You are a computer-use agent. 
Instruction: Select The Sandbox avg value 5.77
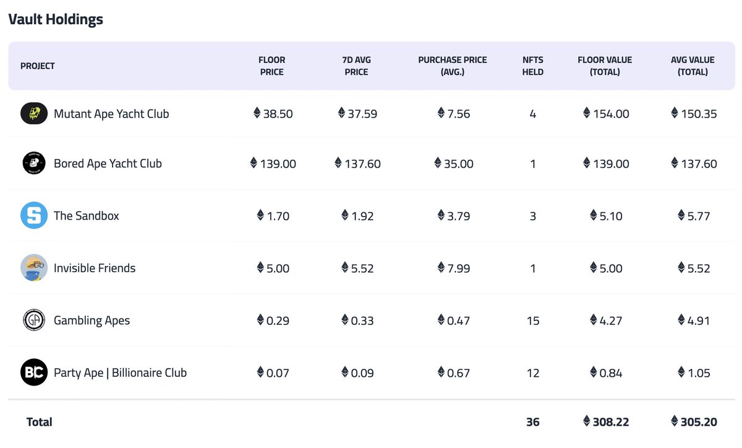tap(694, 216)
